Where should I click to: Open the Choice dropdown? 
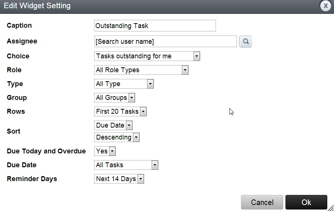click(x=147, y=56)
